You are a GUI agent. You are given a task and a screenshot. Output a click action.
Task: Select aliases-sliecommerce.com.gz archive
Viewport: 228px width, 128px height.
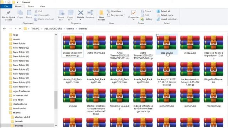[x=73, y=46]
